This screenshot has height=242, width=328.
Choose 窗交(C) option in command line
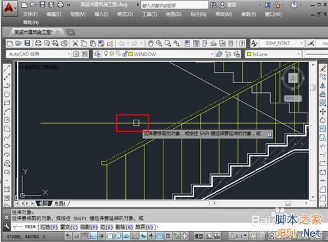(x=69, y=227)
